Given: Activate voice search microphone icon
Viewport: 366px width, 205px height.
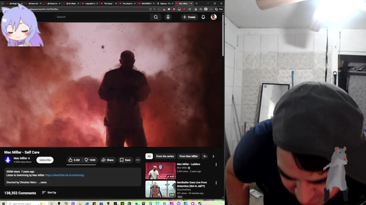Looking at the screenshot, I should click(x=168, y=17).
